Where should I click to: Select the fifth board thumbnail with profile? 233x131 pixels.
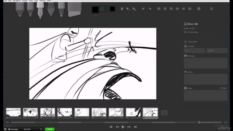point(82,113)
